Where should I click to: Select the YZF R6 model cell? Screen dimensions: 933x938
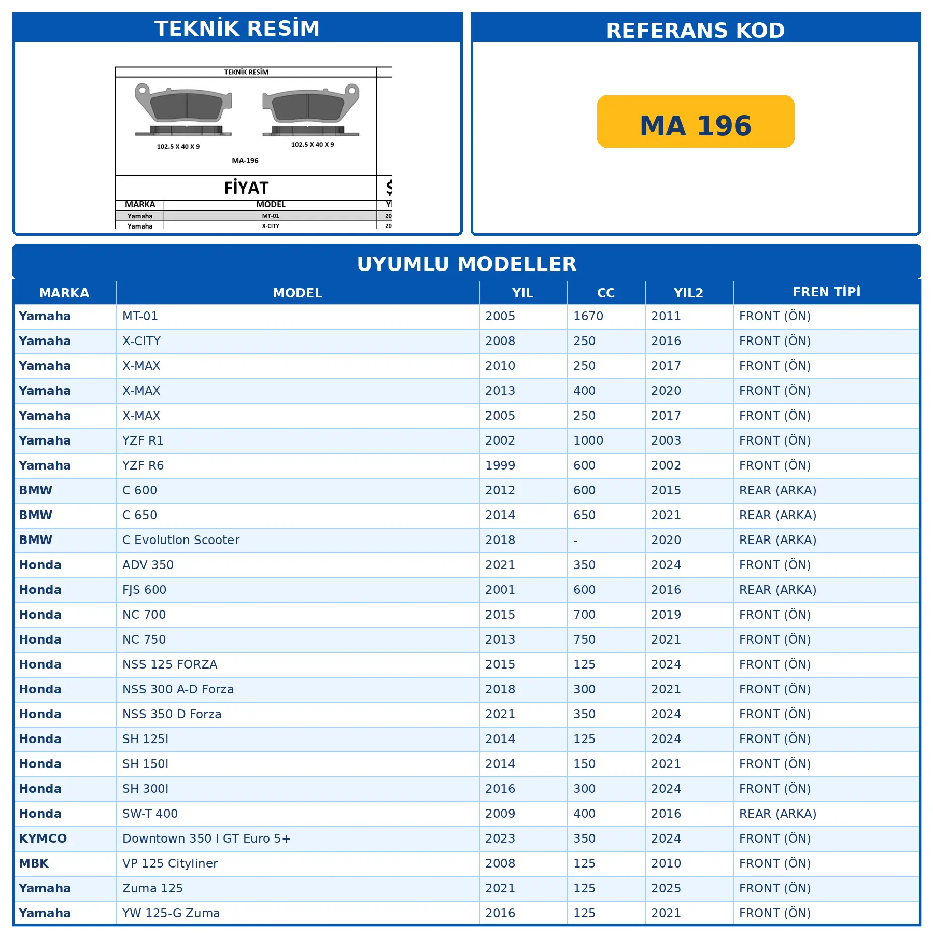tap(298, 465)
